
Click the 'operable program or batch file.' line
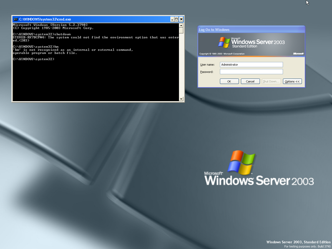[x=45, y=53]
